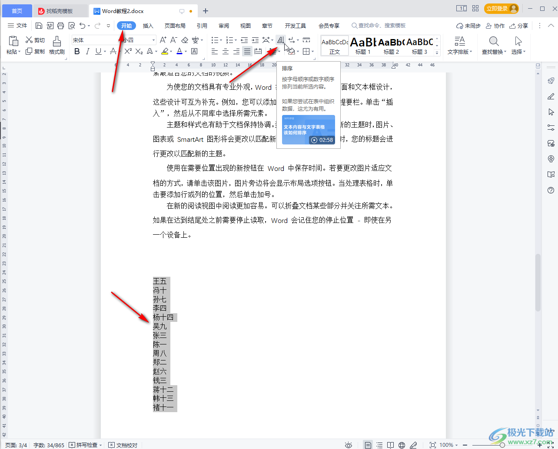Switch to the 审阅 (Review) tab
The image size is (558, 449).
coord(224,26)
